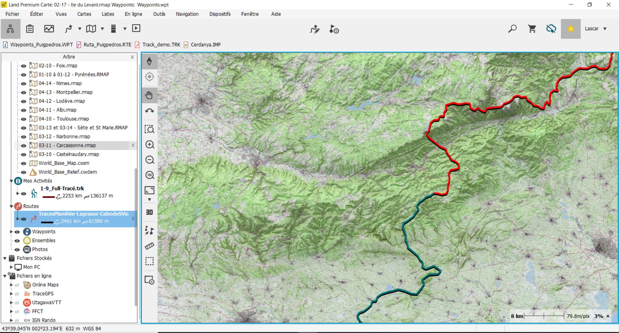The width and height of the screenshot is (619, 333).
Task: Open the Aide menu
Action: pos(276,14)
